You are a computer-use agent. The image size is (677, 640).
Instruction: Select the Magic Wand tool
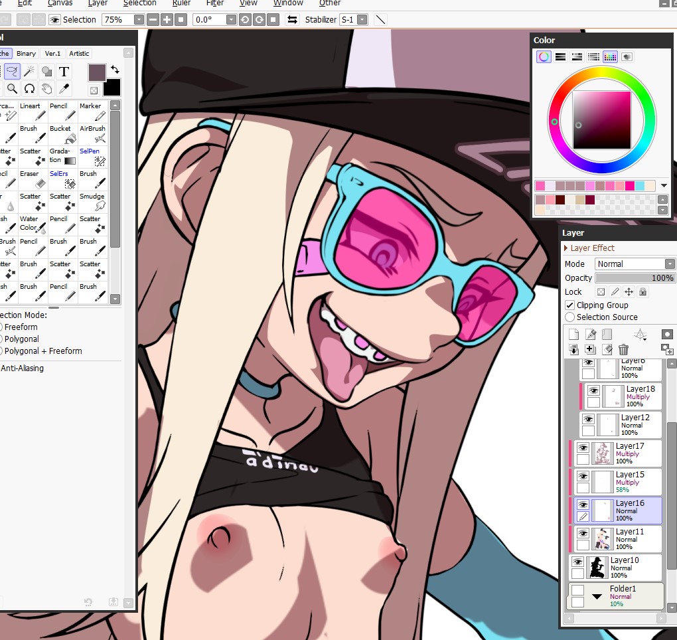(x=29, y=71)
